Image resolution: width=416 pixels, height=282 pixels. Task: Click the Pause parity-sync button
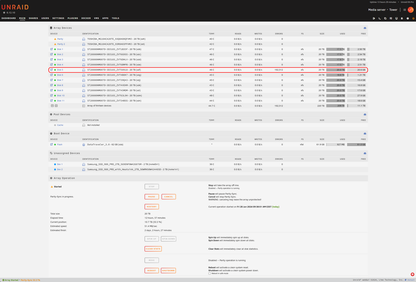(x=152, y=197)
